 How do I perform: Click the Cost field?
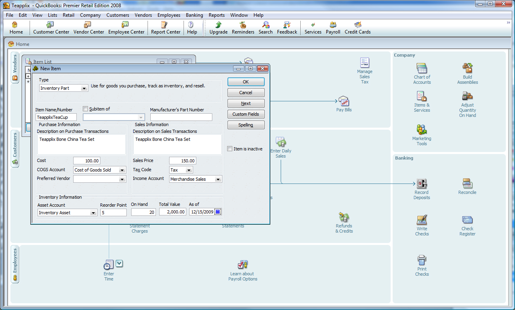point(87,161)
